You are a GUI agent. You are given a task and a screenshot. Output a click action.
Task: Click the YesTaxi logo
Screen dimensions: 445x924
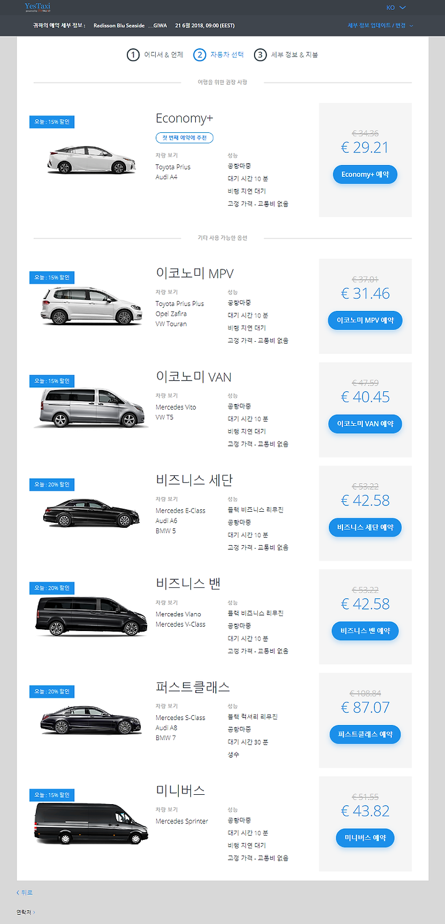tap(38, 7)
